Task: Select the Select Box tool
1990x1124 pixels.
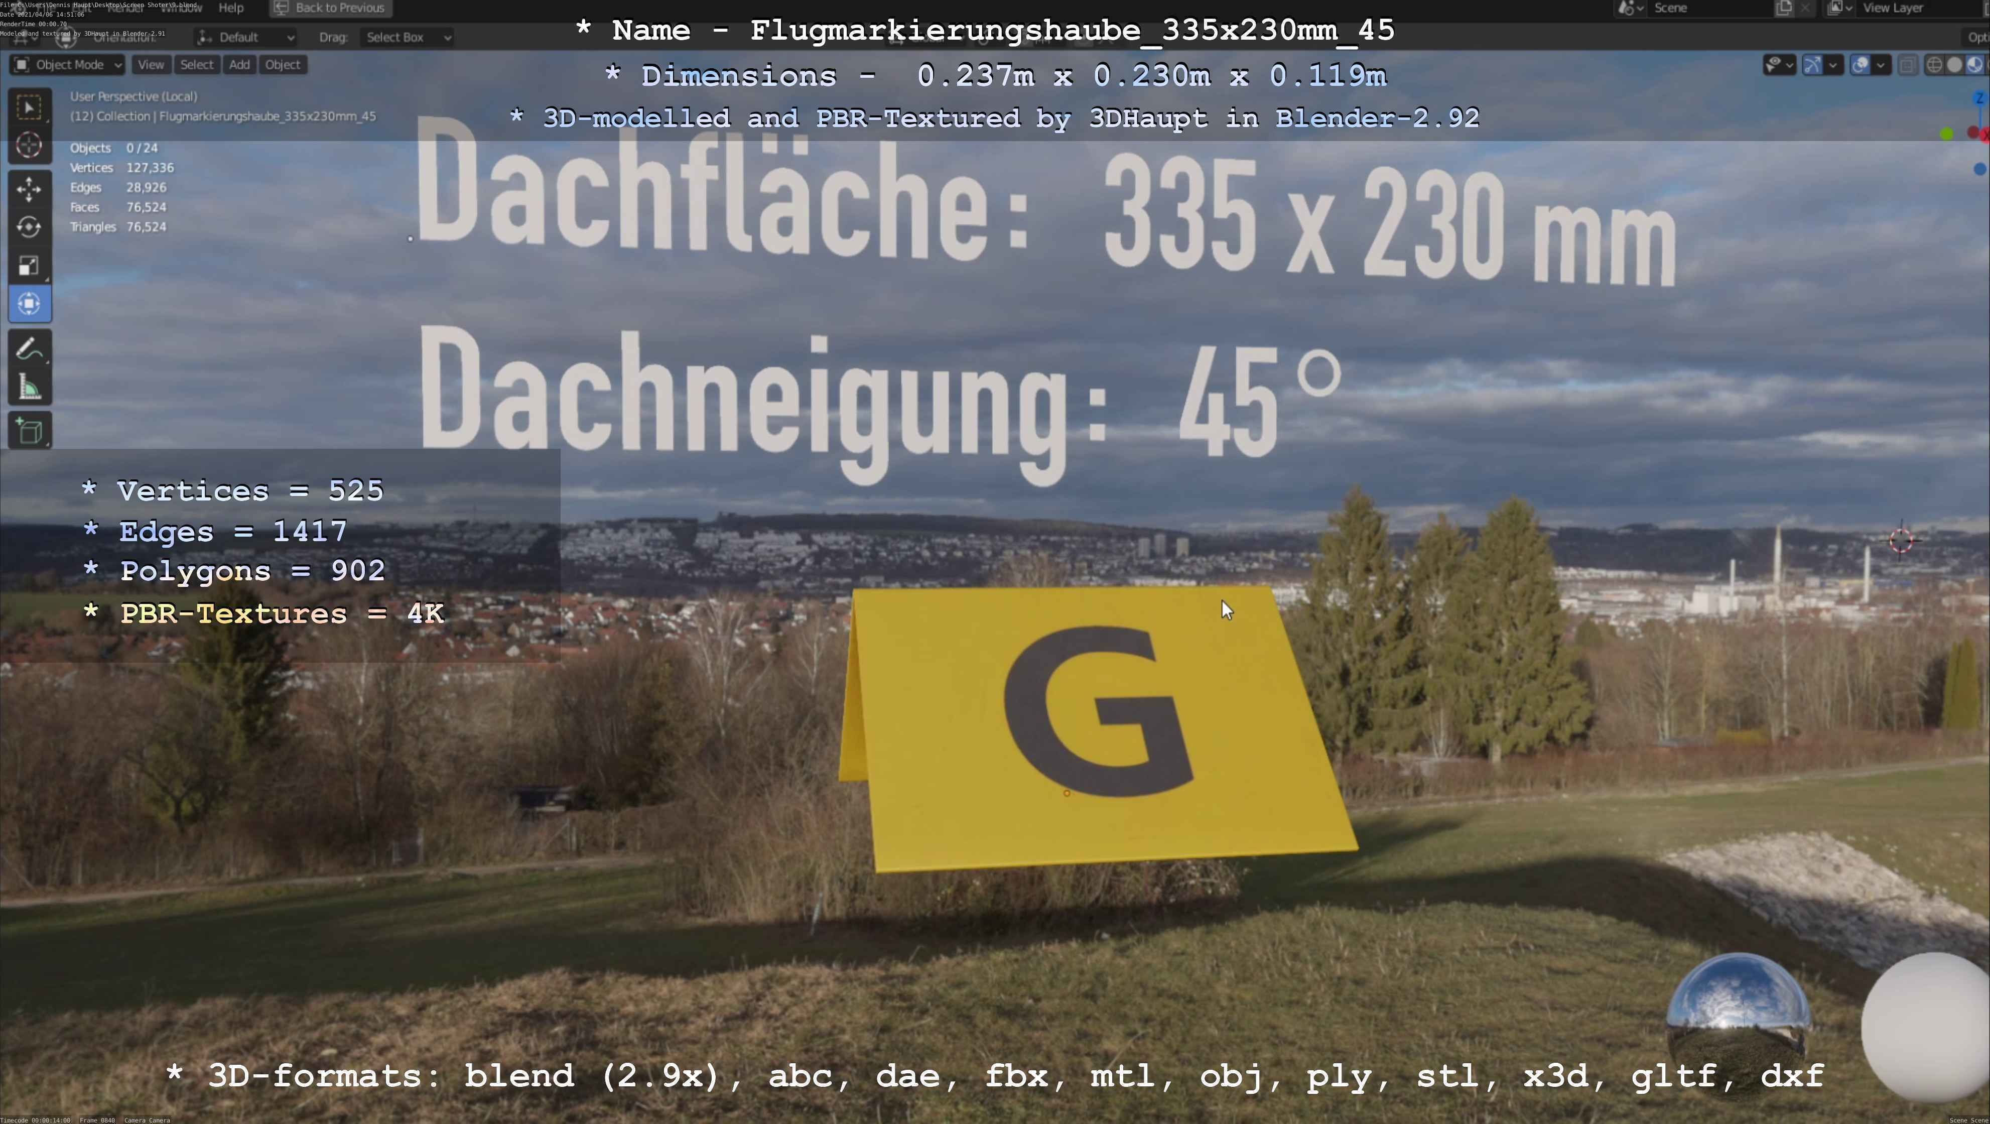Action: click(29, 107)
